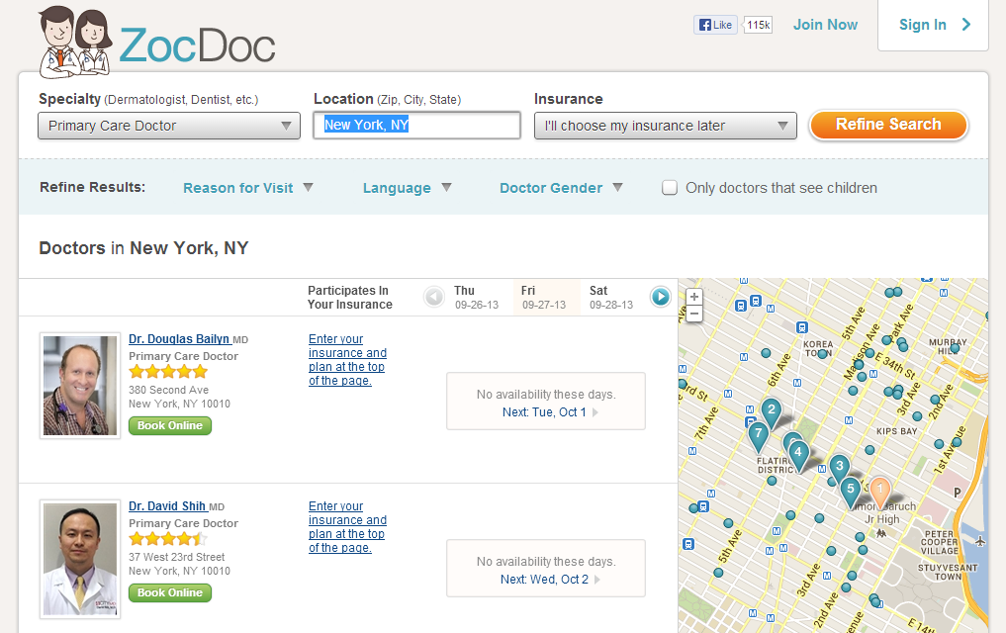The image size is (1006, 633).
Task: Expand the Doctor Gender filter
Action: click(x=561, y=188)
